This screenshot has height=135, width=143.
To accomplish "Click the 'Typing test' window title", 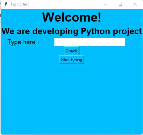I will (x=20, y=4).
